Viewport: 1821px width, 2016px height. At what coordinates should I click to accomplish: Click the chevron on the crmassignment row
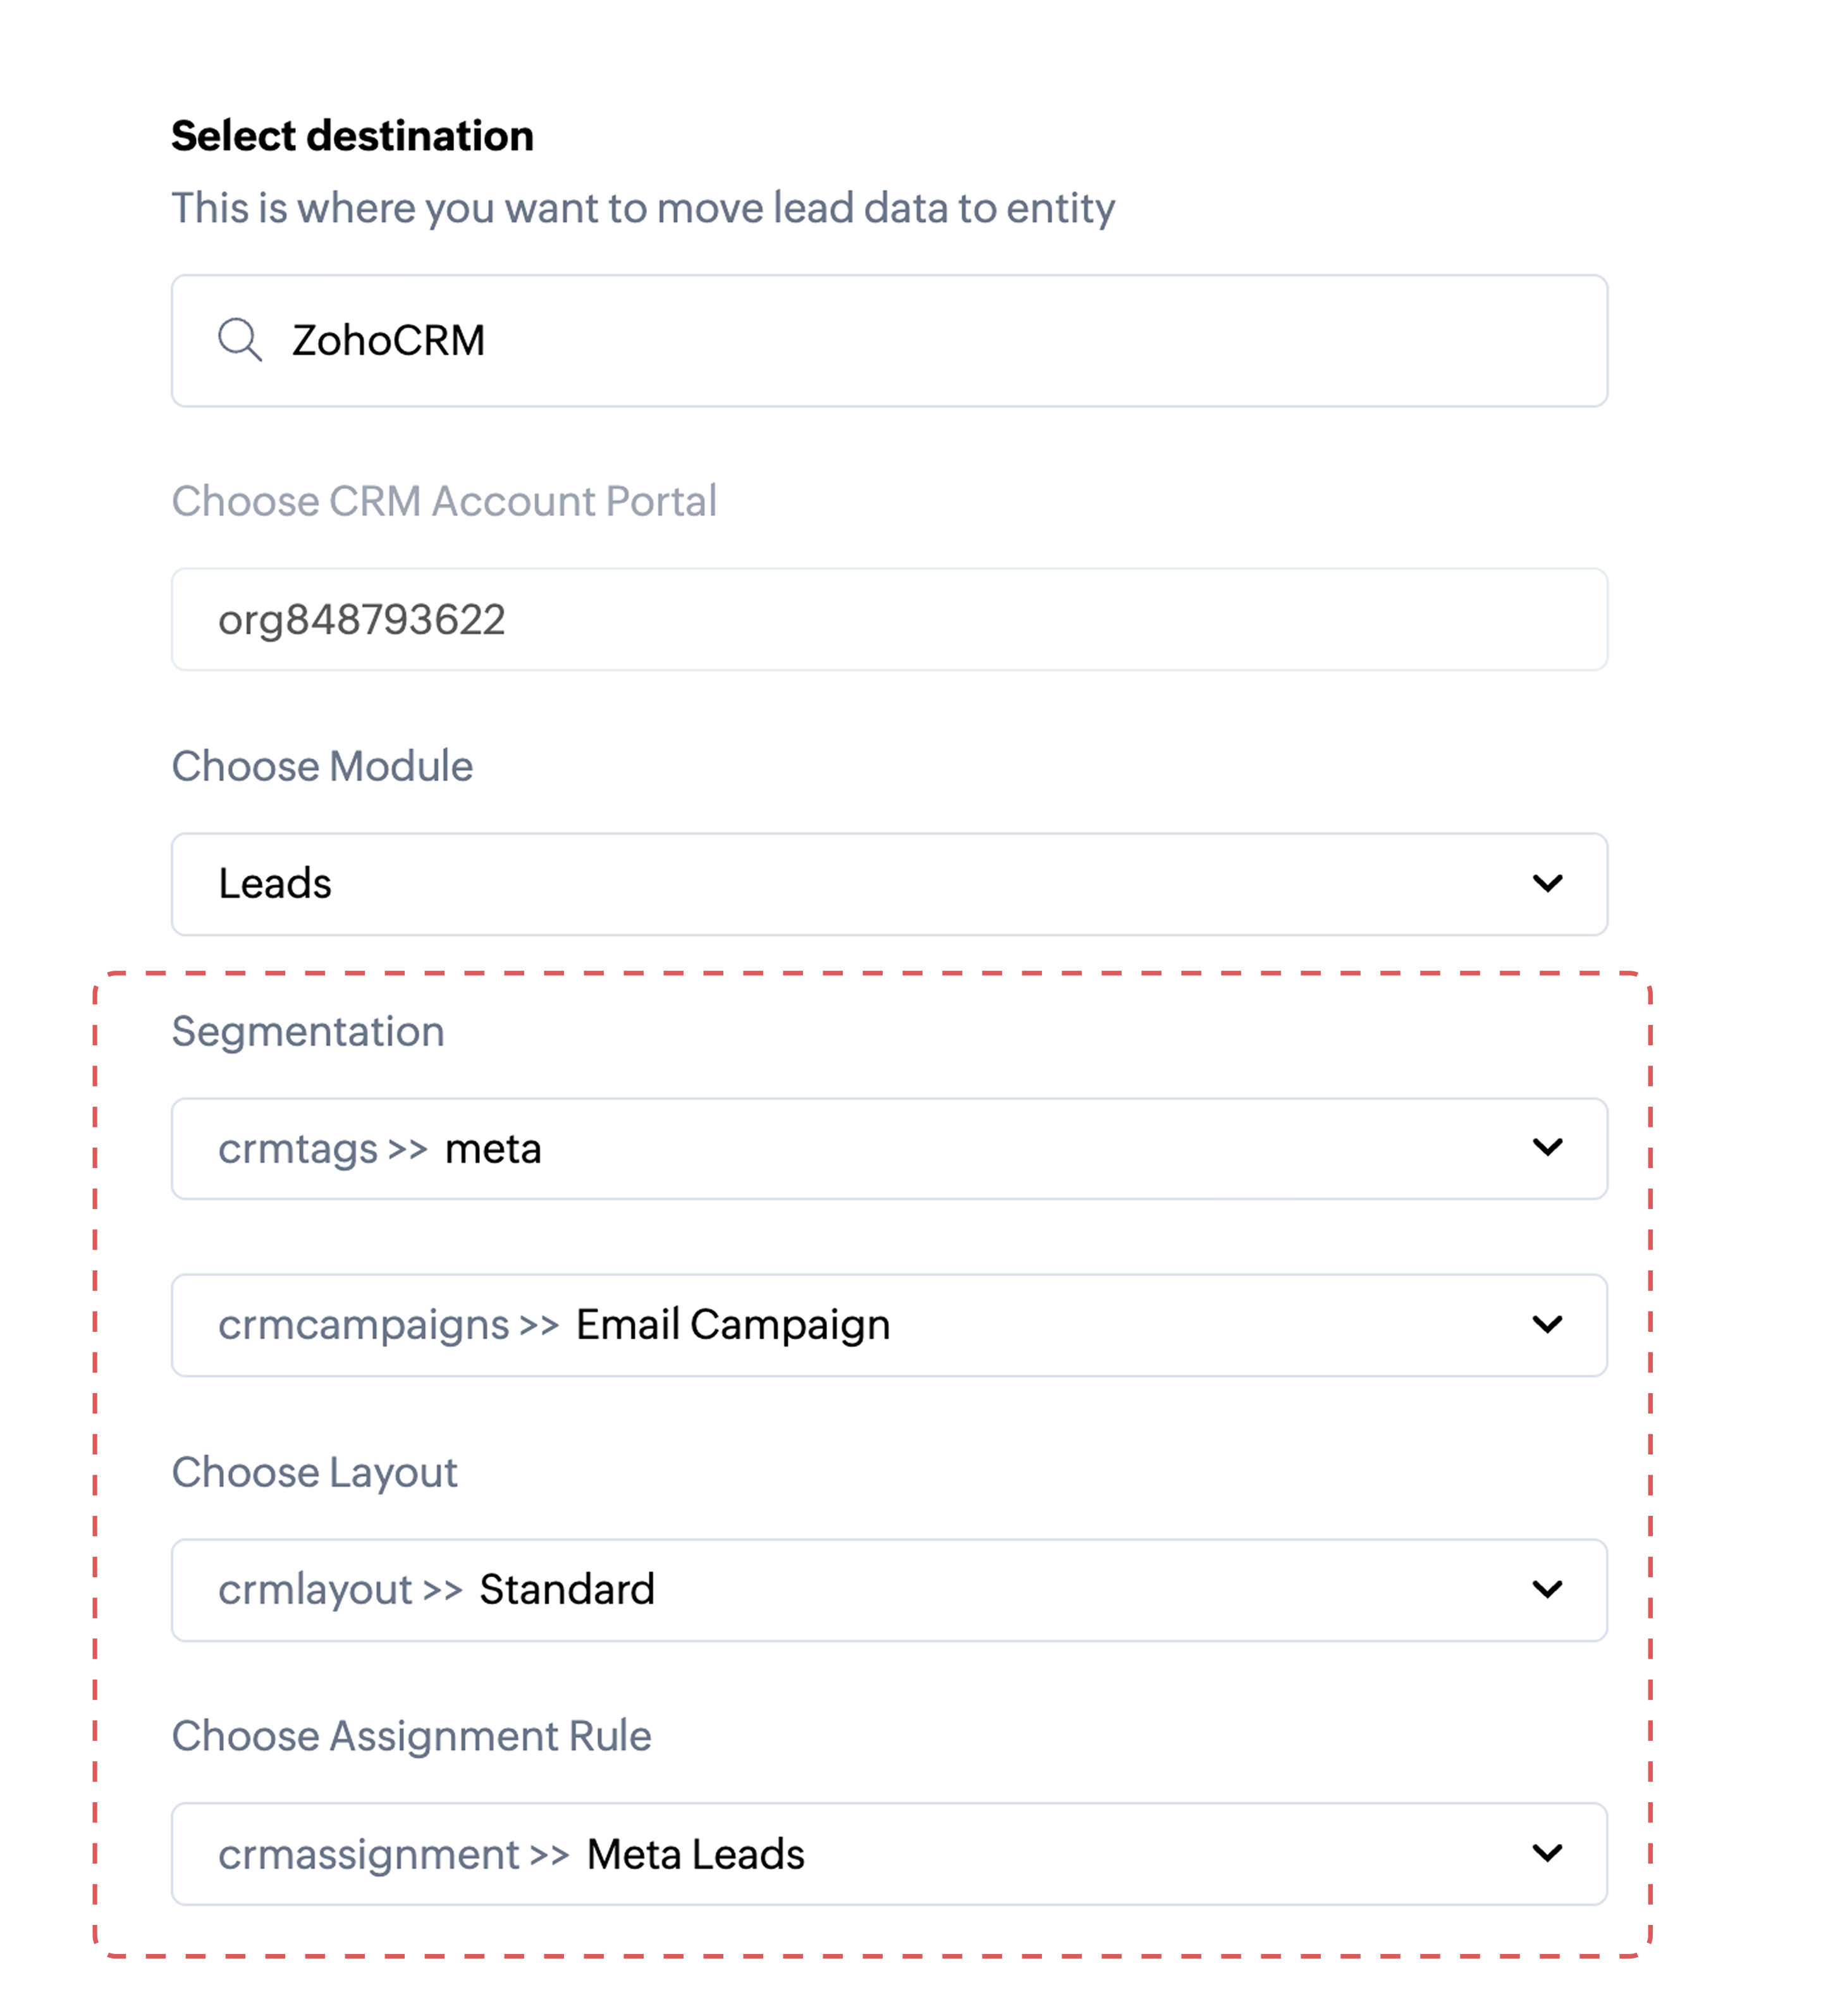(x=1546, y=1854)
